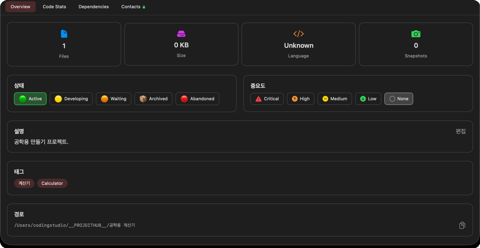Click the Archived box icon

click(x=143, y=99)
